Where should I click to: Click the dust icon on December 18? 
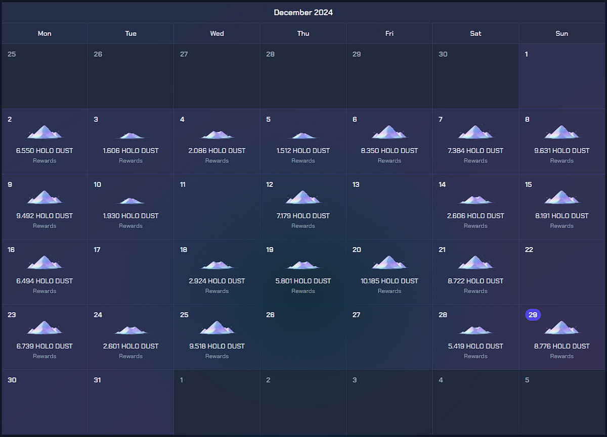(x=217, y=264)
